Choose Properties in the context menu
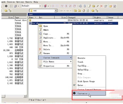The image size is (123, 104). click(x=55, y=66)
